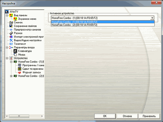Click the Клавиатура keyboard icon
The width and height of the screenshot is (163, 122).
(x=15, y=51)
